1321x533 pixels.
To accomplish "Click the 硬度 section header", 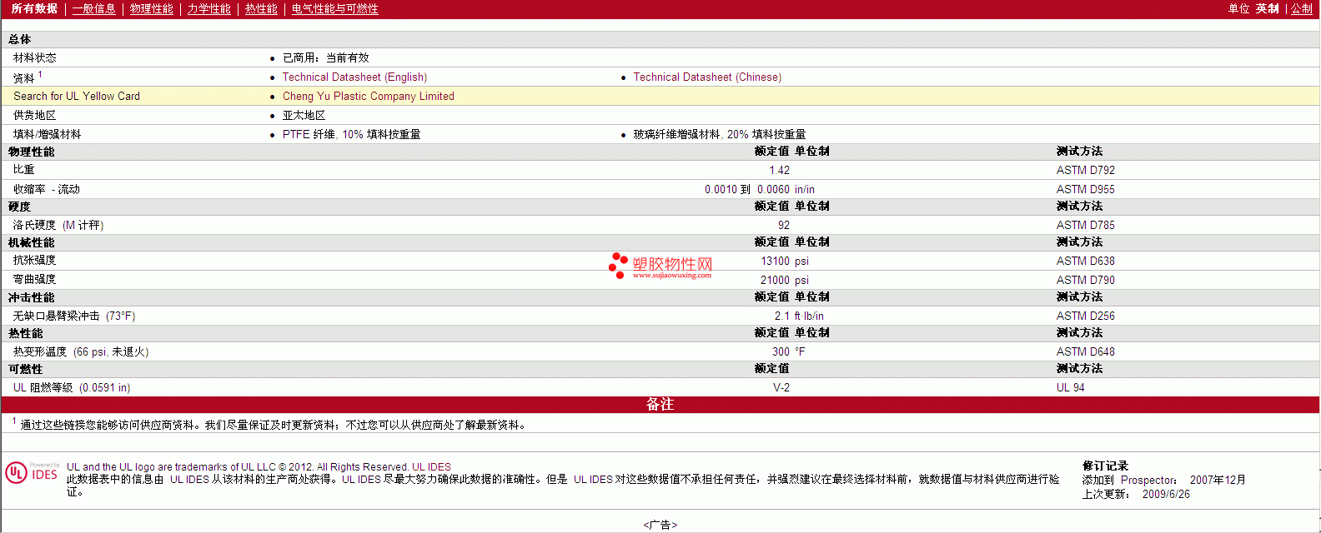I will (x=20, y=207).
